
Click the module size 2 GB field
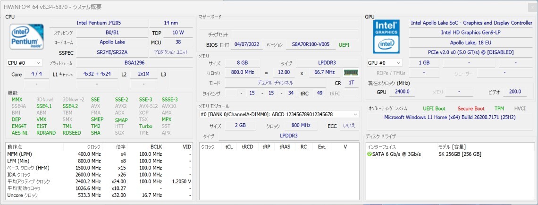tap(240, 125)
